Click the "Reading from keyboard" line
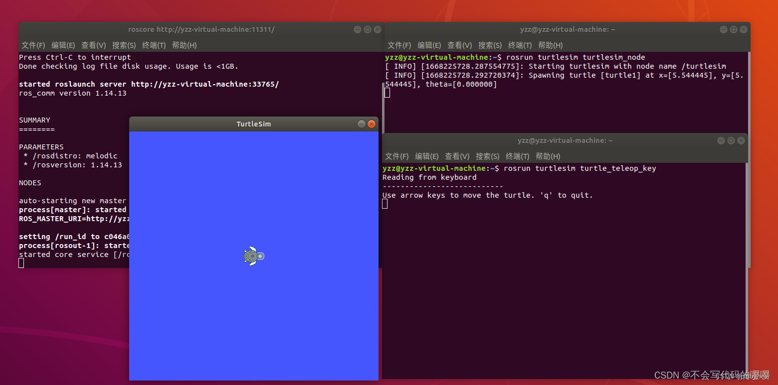The width and height of the screenshot is (778, 385). click(429, 177)
